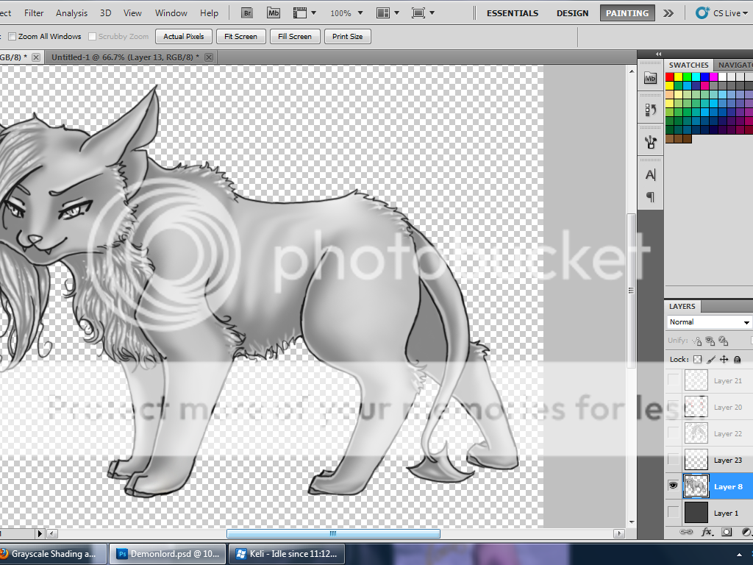Open the History panel icon

click(650, 110)
